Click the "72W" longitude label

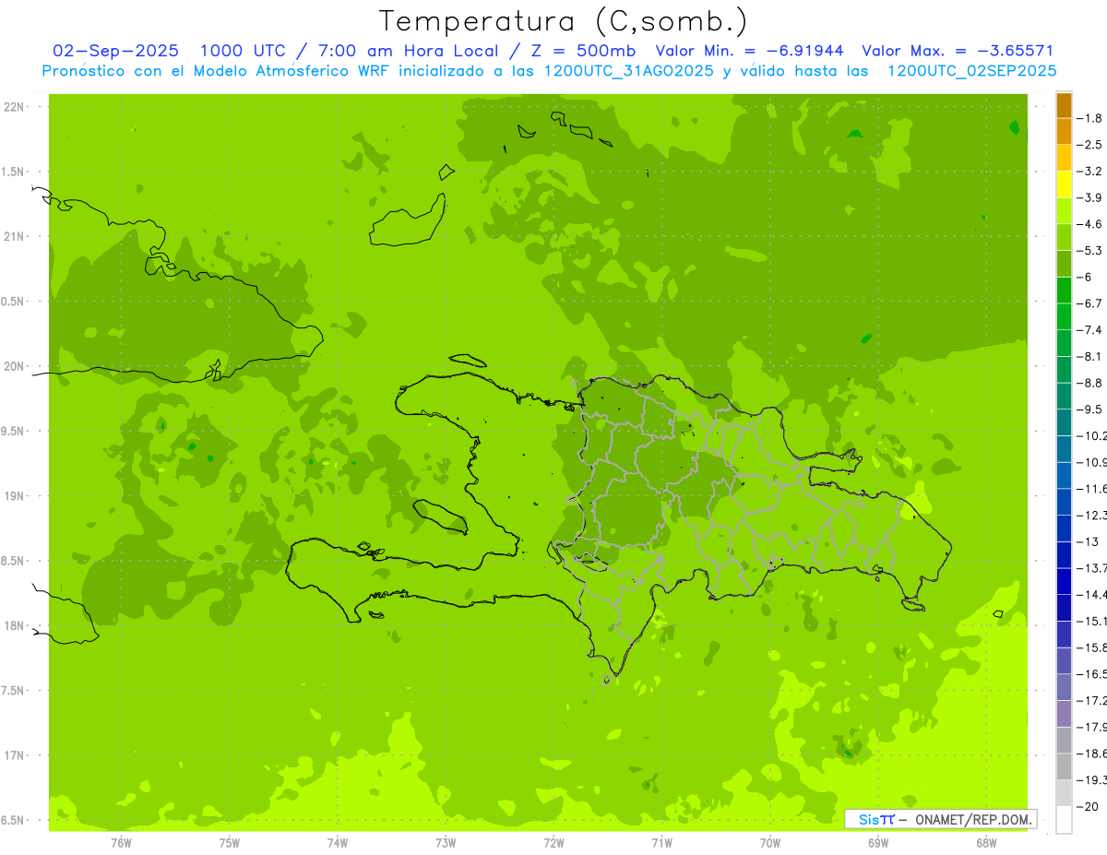point(553,842)
